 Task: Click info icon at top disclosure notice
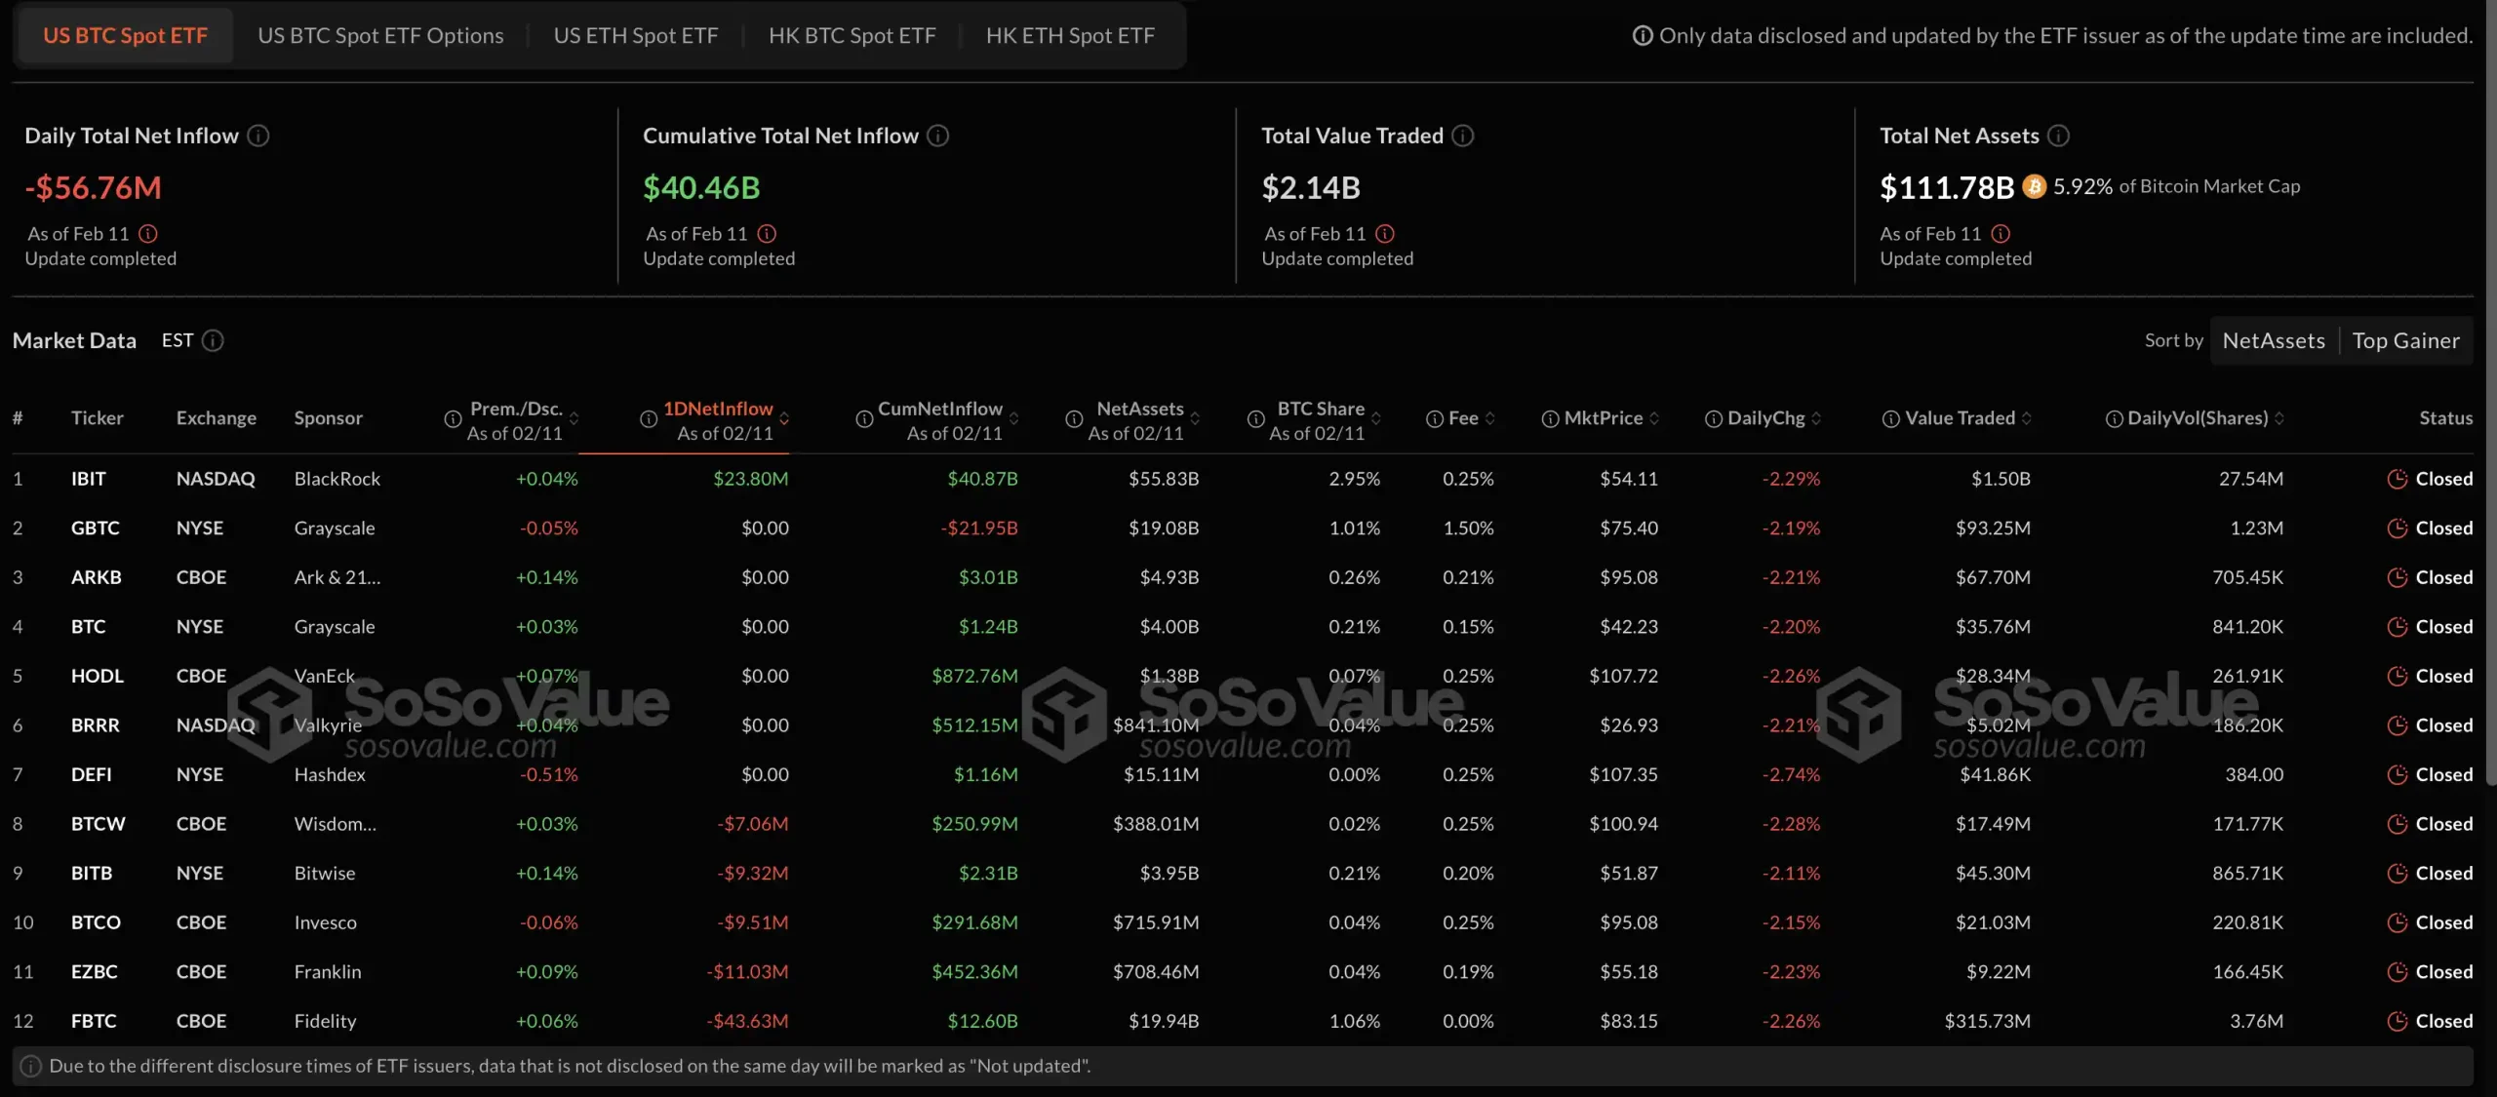click(1643, 35)
